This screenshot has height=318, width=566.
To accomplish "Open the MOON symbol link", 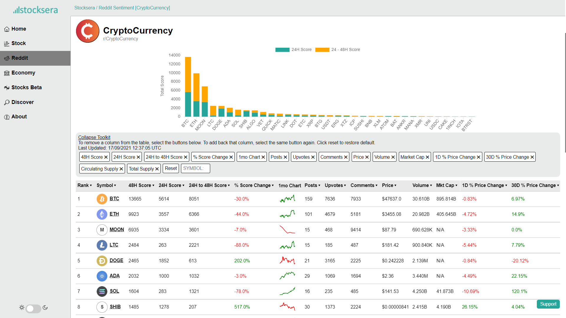I will point(117,230).
